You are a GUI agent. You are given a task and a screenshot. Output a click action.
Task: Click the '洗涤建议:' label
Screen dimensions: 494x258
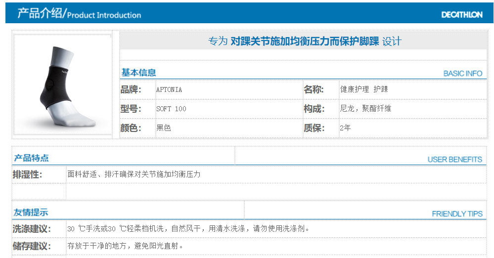coord(32,229)
